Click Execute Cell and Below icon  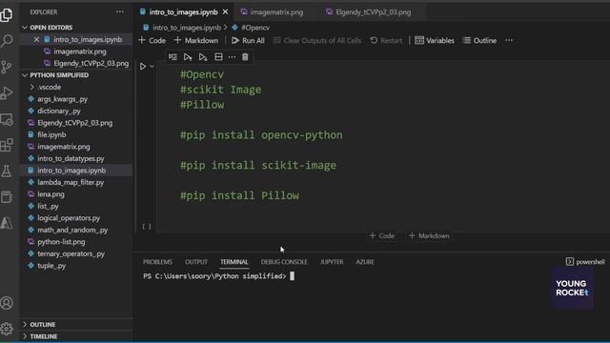203,57
